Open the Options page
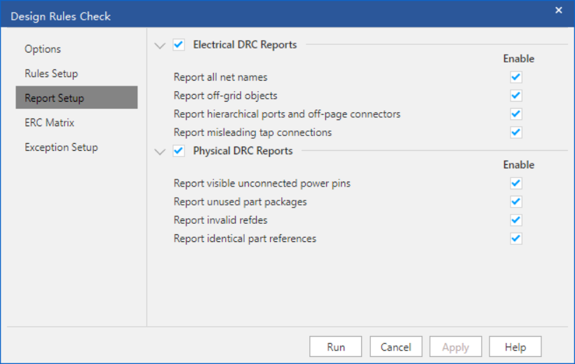 pos(43,49)
